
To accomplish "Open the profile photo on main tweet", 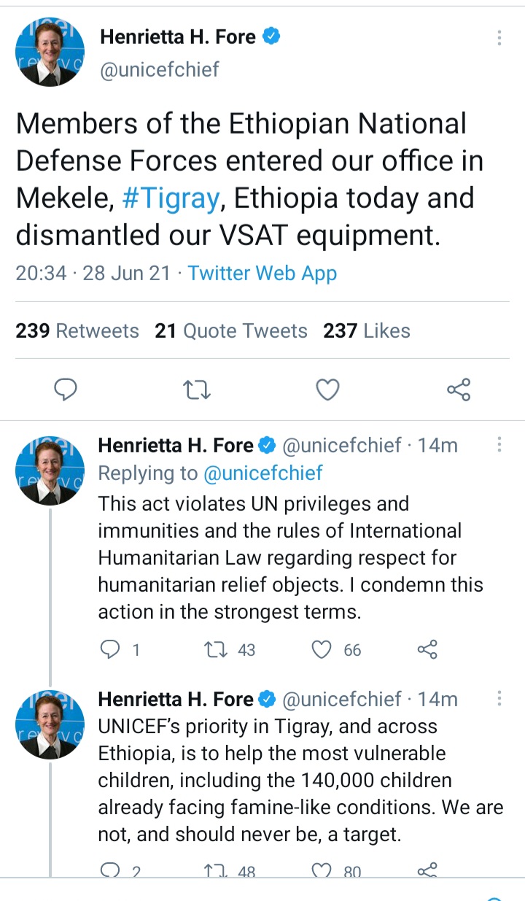I will 50,53.
